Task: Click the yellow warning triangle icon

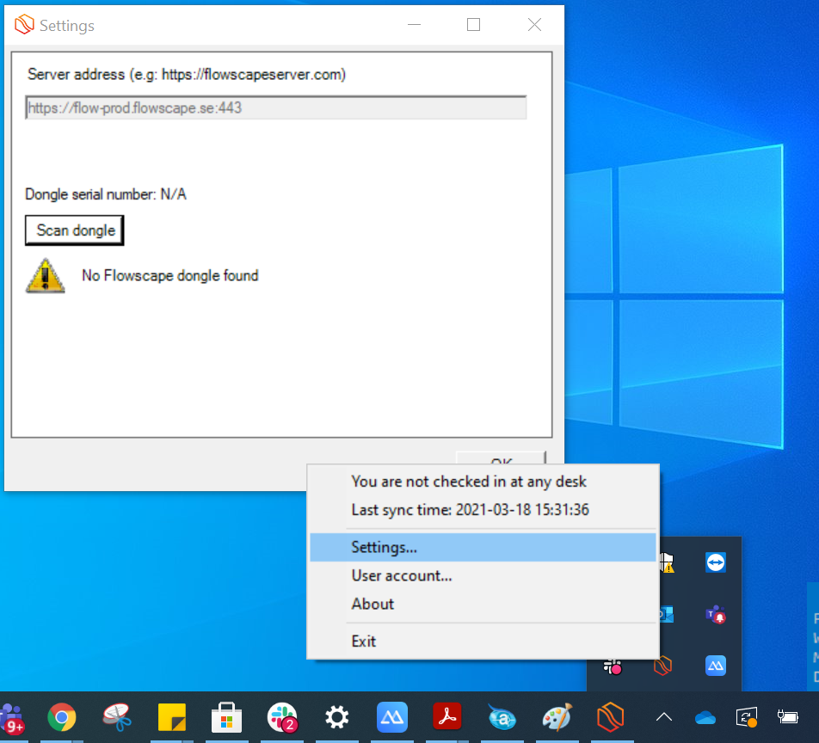Action: [x=46, y=276]
